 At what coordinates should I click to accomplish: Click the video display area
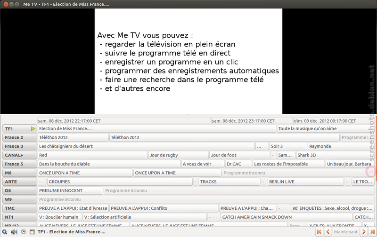188,61
